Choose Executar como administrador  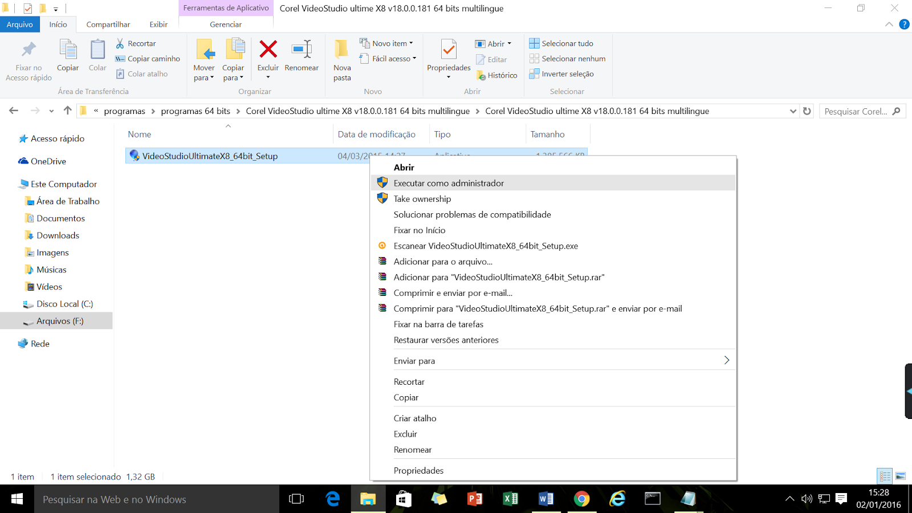449,183
